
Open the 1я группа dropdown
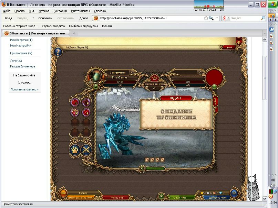coord(131,72)
